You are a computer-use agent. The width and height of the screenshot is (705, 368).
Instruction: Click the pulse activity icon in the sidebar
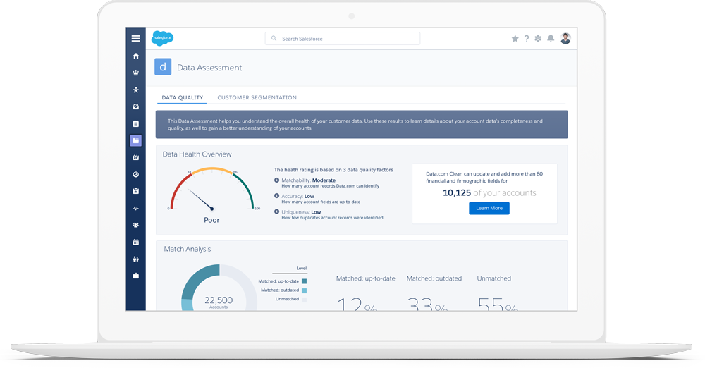point(136,209)
